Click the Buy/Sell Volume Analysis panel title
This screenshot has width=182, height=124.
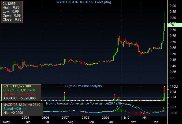83,86
